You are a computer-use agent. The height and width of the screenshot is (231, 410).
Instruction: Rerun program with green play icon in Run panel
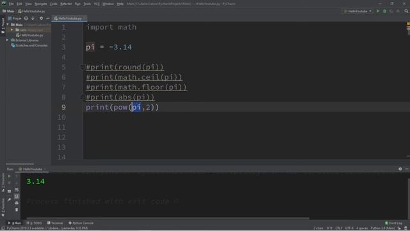9,176
